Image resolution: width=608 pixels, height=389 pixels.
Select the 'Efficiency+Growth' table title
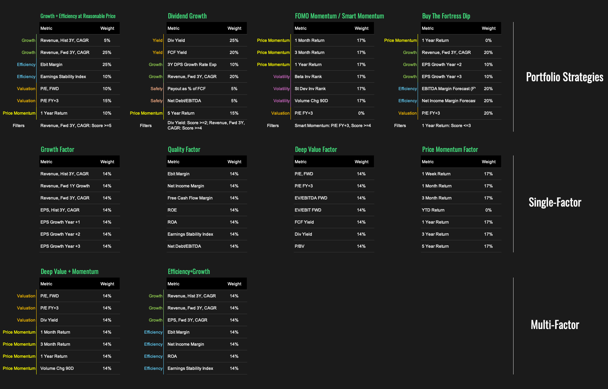pyautogui.click(x=189, y=272)
